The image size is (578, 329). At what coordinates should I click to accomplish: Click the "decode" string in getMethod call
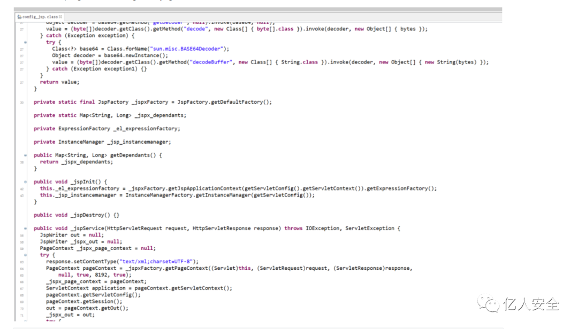tap(195, 29)
